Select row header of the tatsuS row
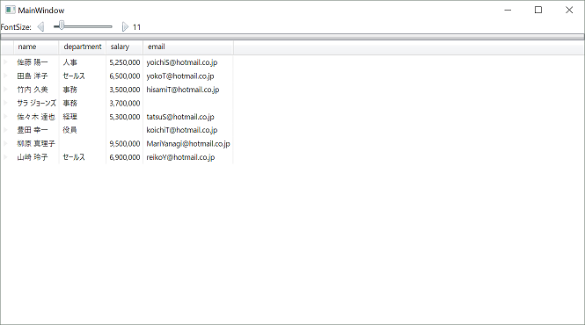 tap(7, 117)
